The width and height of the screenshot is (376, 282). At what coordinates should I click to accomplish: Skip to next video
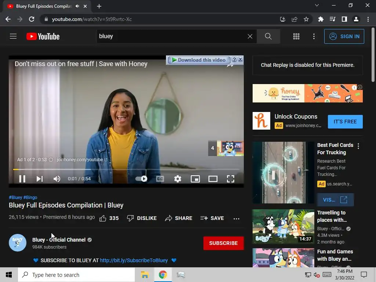point(40,179)
